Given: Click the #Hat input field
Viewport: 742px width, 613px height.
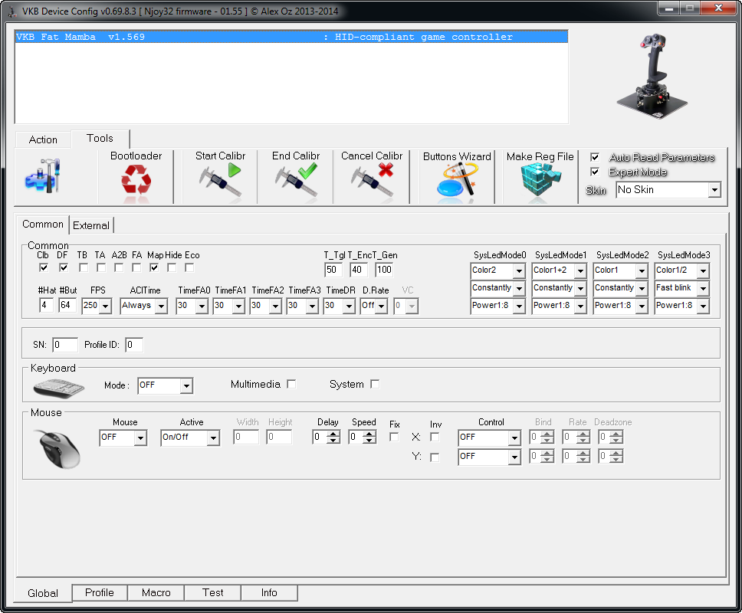Looking at the screenshot, I should [46, 305].
